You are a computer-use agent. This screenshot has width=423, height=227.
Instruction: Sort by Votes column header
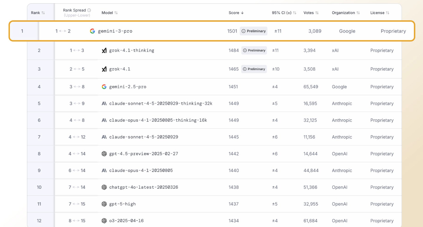coord(311,13)
